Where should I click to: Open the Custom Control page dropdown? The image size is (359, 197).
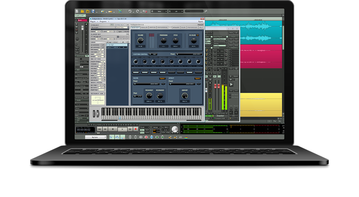click(153, 54)
